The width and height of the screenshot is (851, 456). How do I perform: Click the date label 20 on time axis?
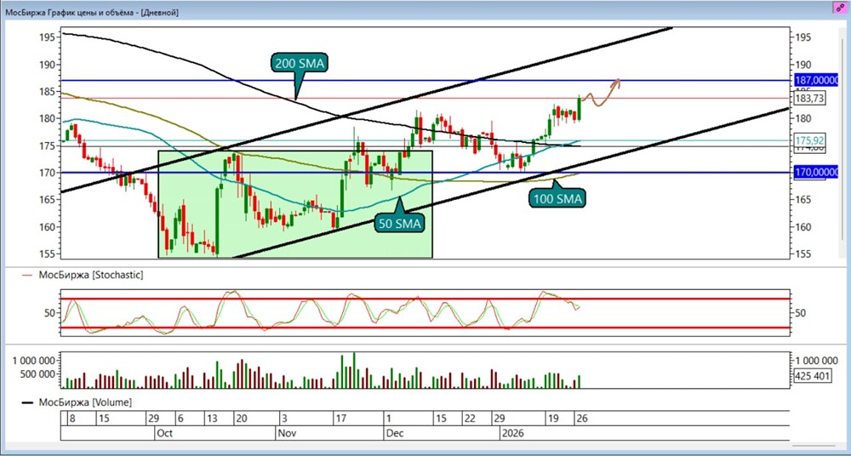pos(243,419)
